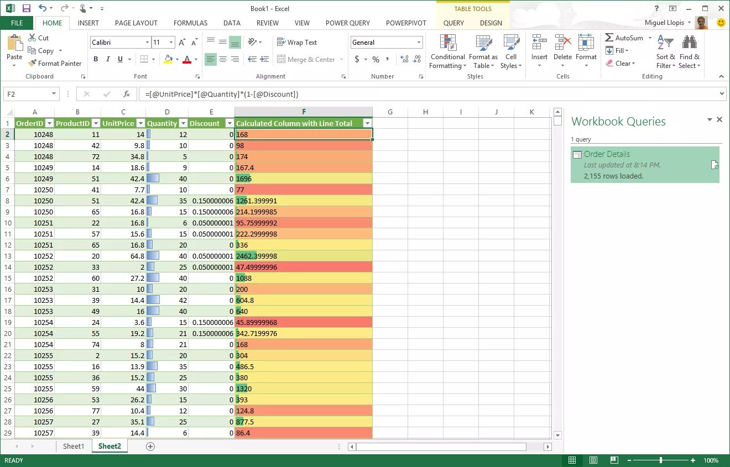Open Quantity column filter dropdown
The image size is (730, 467).
click(x=183, y=123)
